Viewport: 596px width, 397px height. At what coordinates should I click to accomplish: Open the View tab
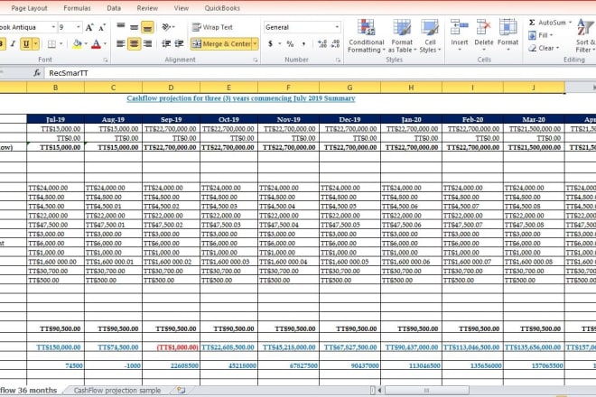pyautogui.click(x=182, y=8)
